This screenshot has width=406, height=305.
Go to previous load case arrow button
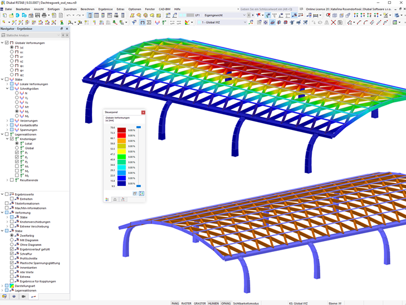click(249, 15)
